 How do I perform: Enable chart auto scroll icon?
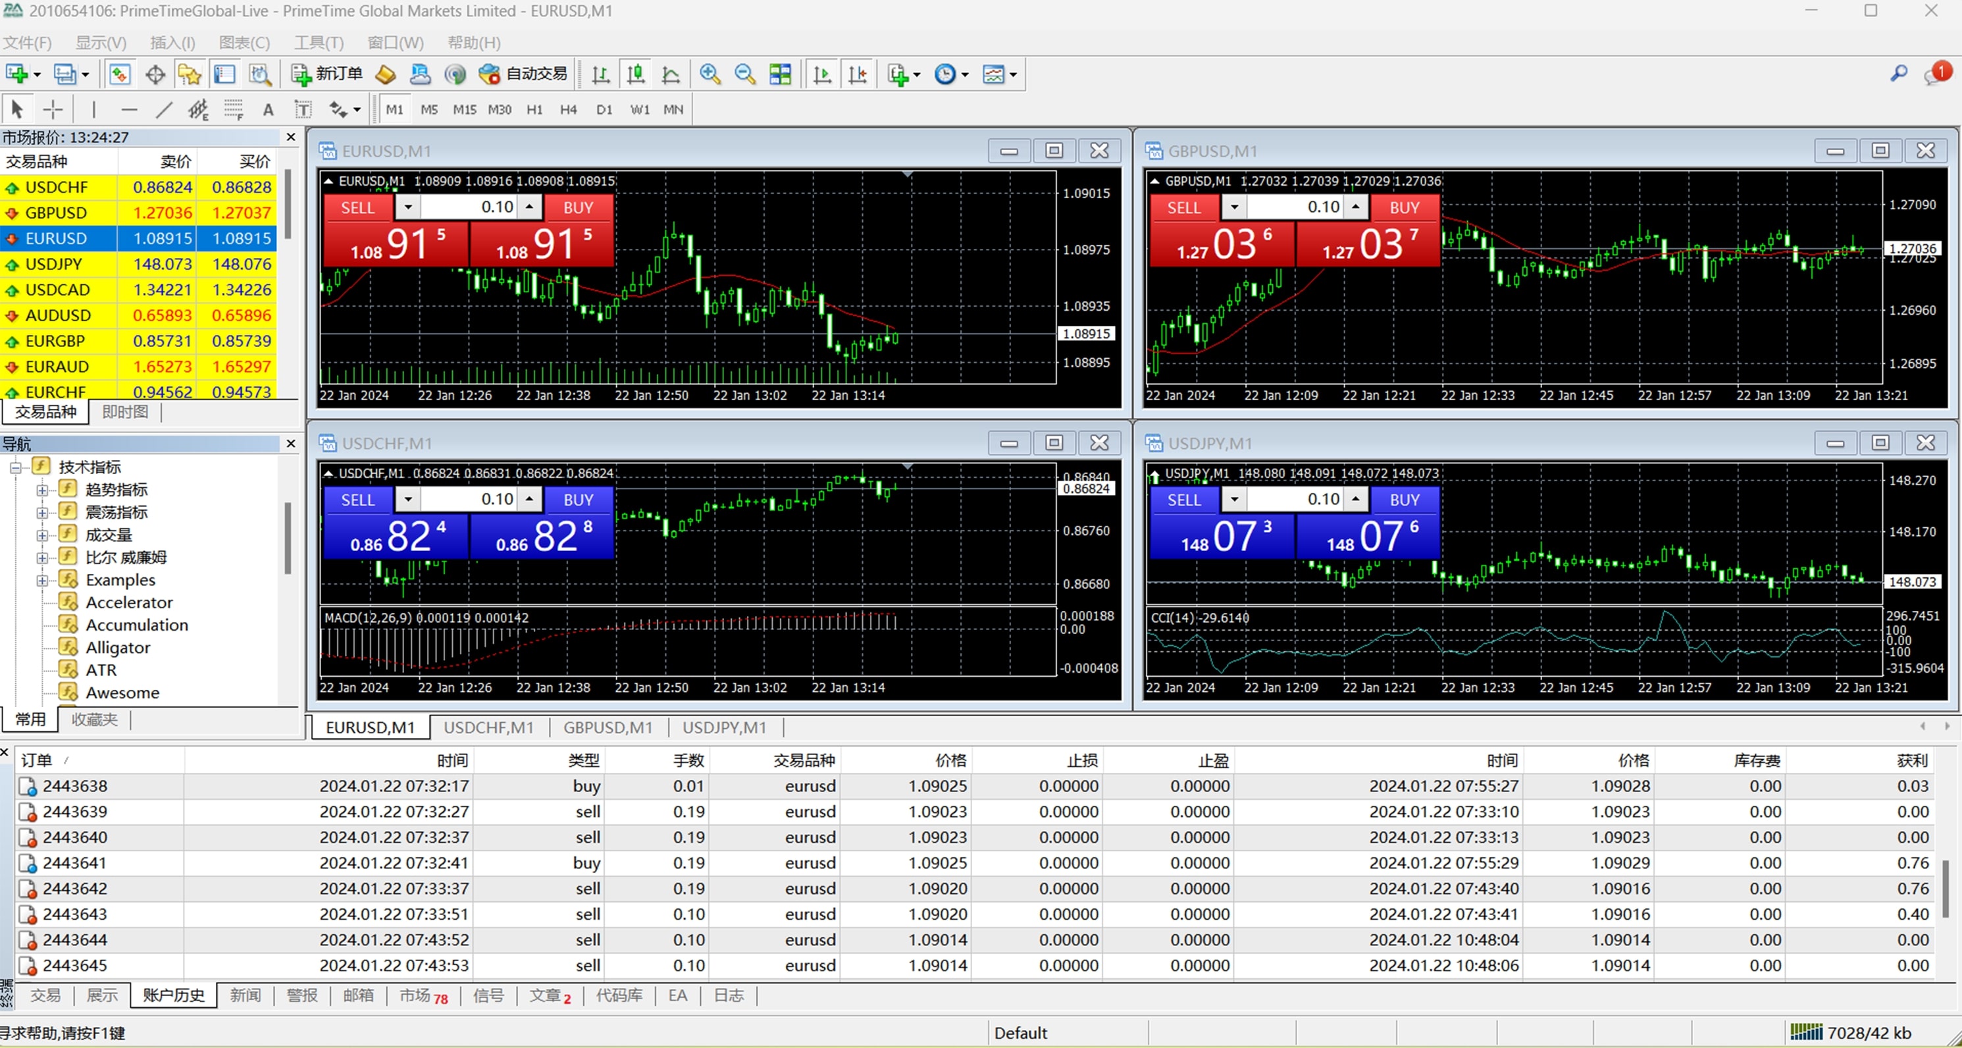click(823, 74)
